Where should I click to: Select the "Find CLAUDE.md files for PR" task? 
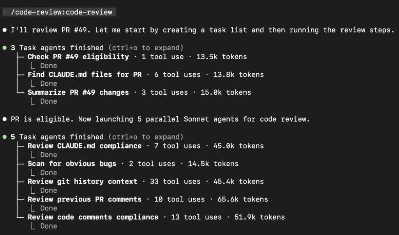point(85,74)
